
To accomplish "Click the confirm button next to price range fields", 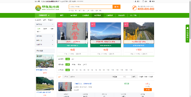I will tap(134, 77).
